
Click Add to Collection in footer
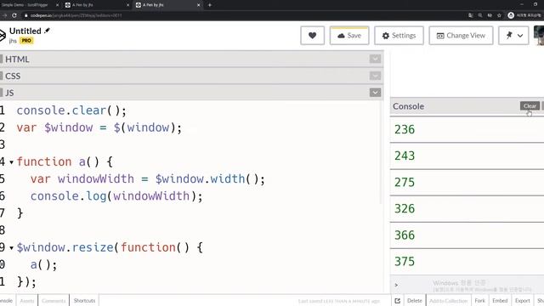[448, 300]
